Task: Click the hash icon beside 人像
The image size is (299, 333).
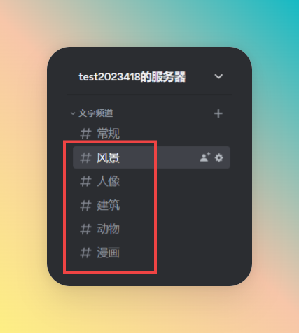Action: click(85, 181)
